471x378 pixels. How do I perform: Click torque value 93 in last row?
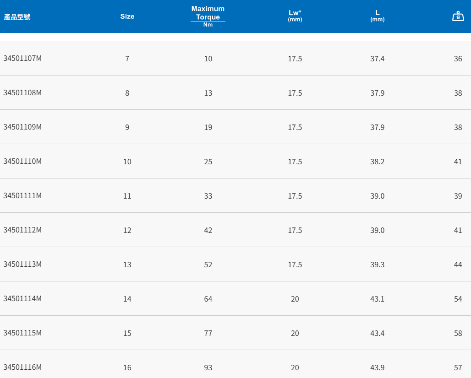(x=208, y=367)
